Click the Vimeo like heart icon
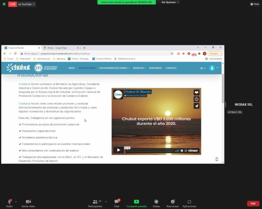262x209 pixels. point(196,92)
